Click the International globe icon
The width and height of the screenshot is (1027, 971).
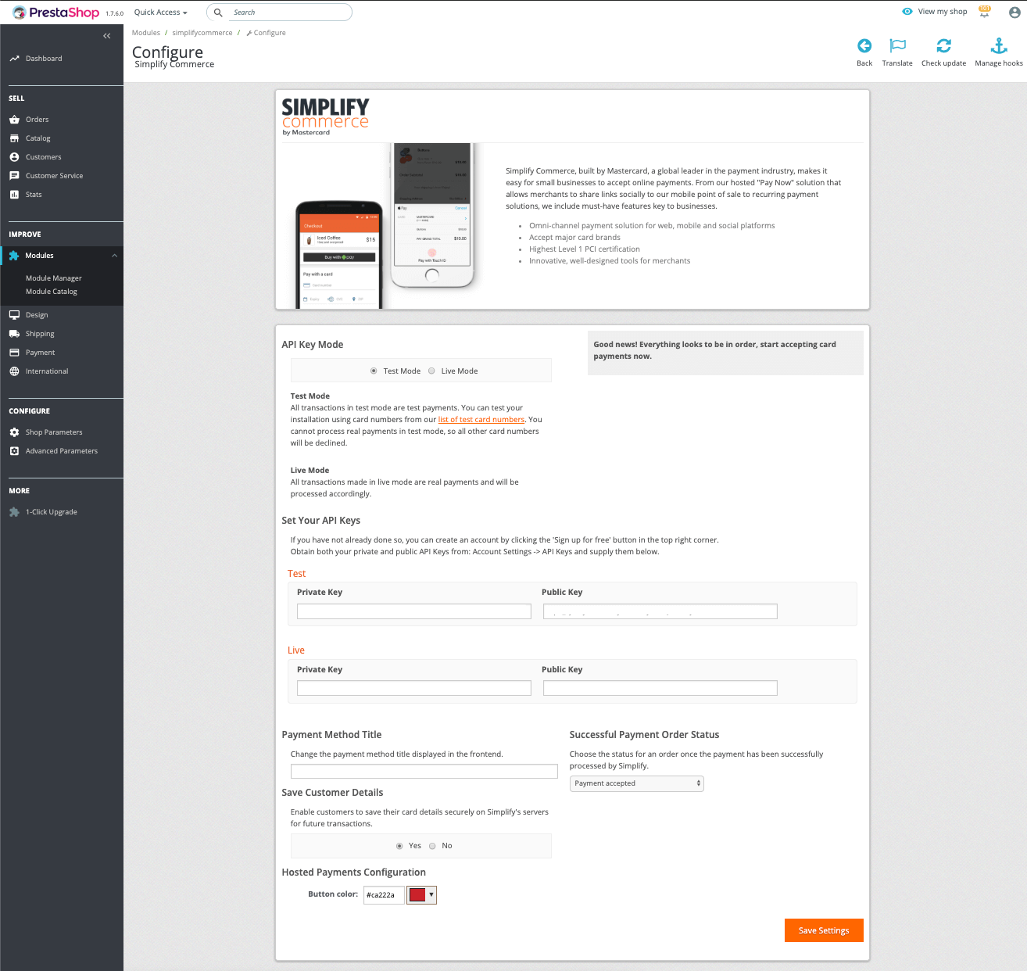pos(14,371)
